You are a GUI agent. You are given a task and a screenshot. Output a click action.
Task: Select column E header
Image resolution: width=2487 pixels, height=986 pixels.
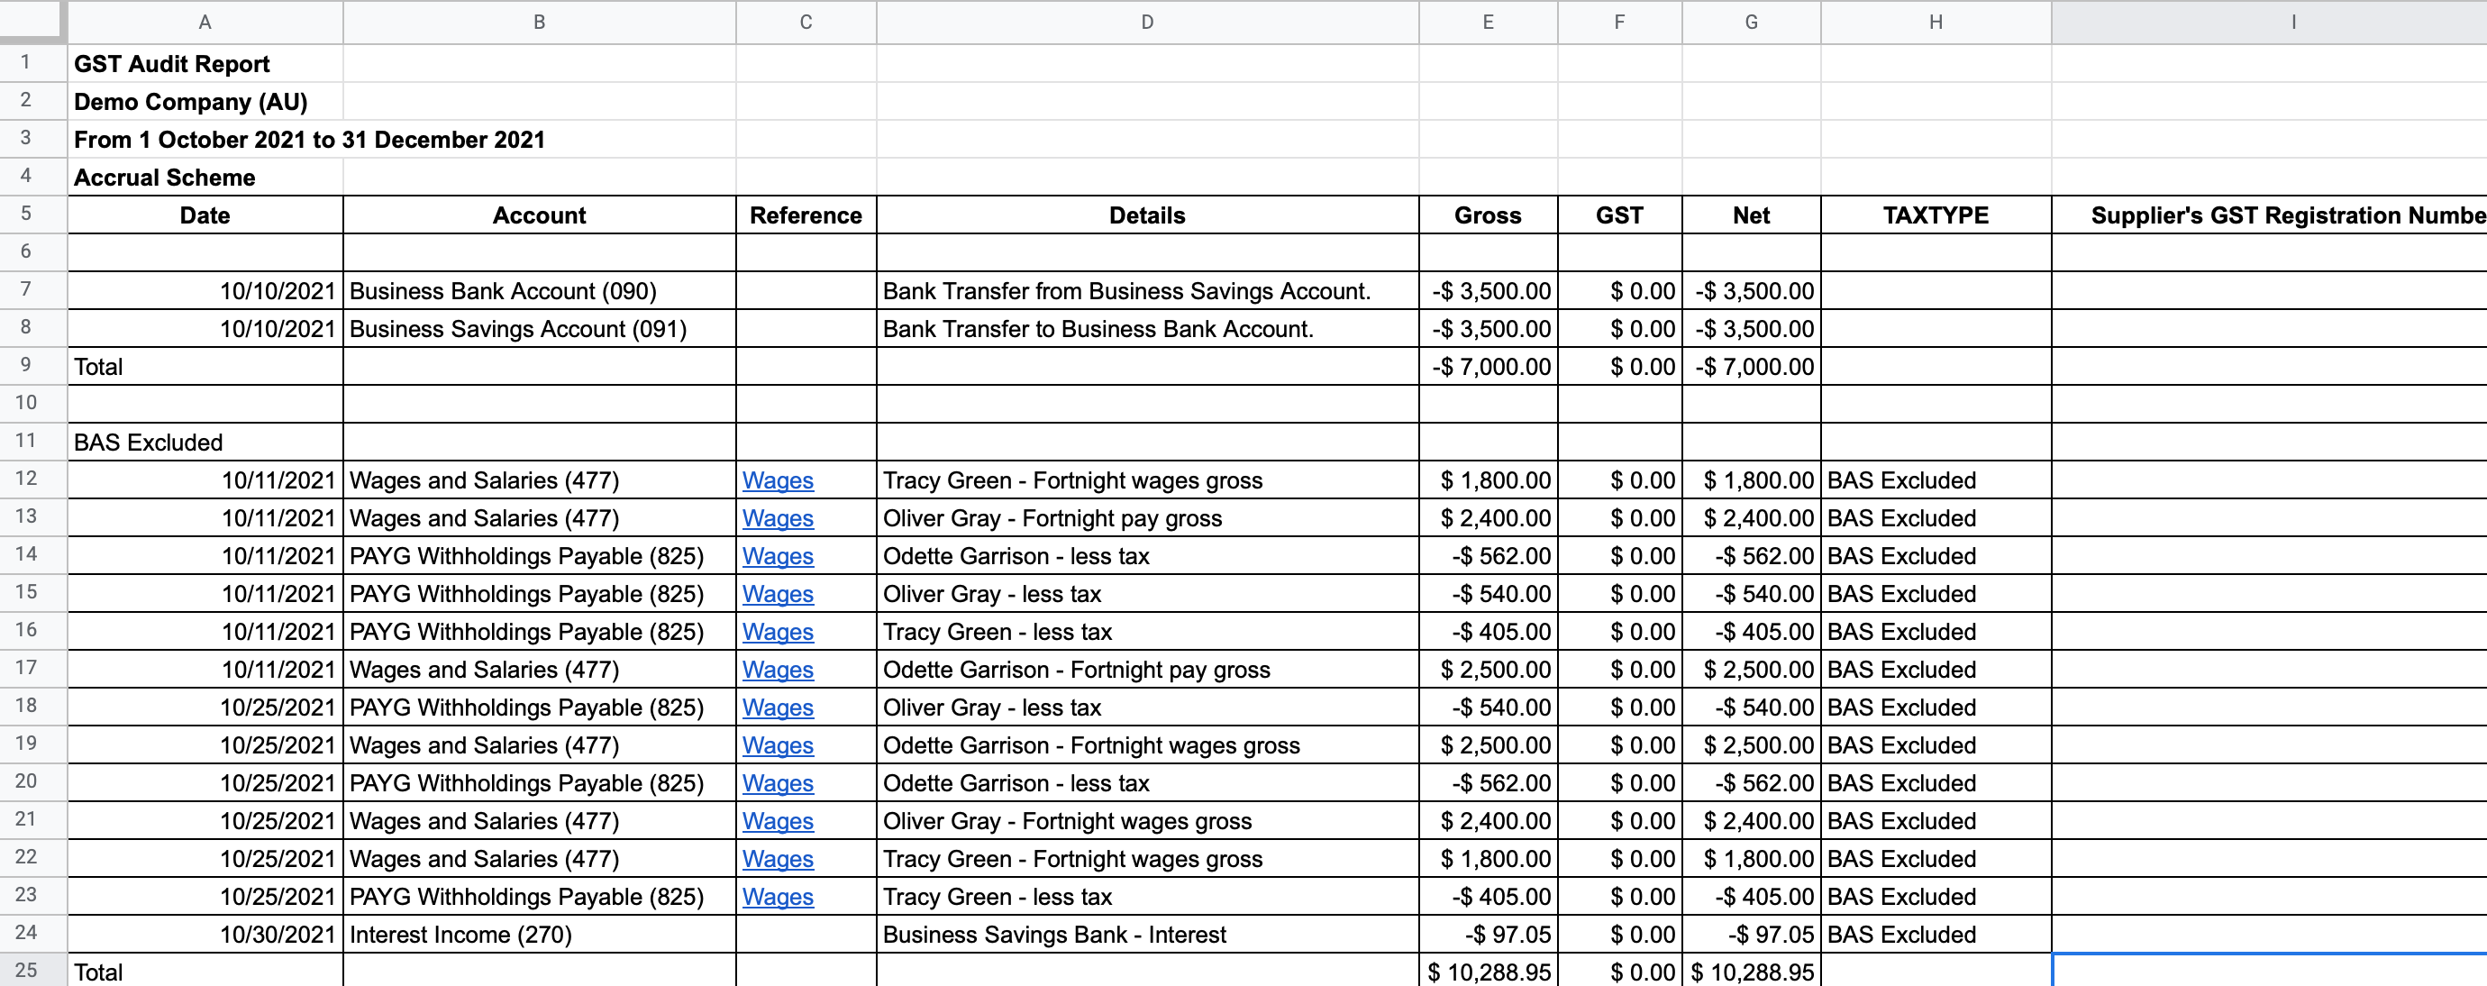point(1488,23)
